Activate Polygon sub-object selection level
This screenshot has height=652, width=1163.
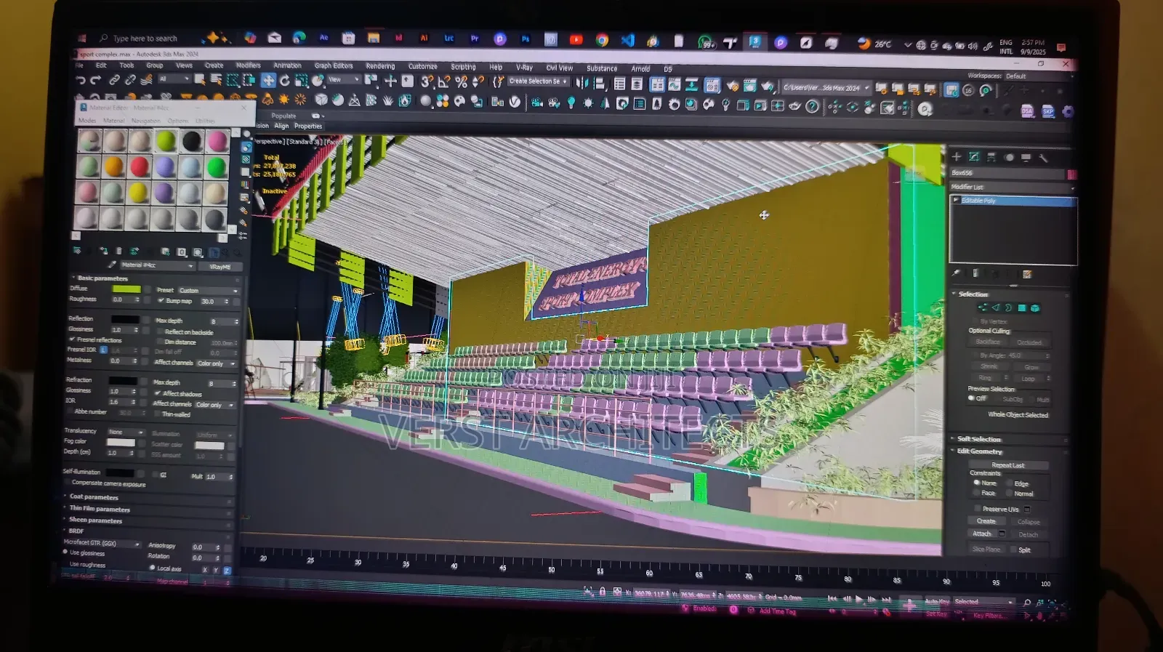(x=1022, y=308)
